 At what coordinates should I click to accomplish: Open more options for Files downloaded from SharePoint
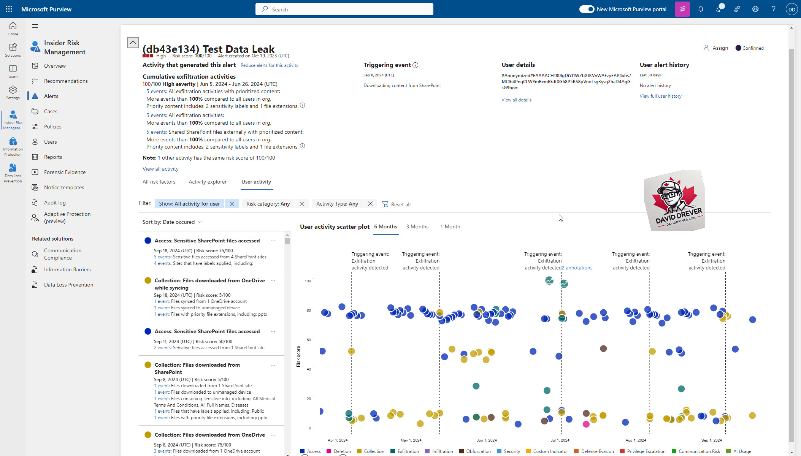tap(273, 365)
